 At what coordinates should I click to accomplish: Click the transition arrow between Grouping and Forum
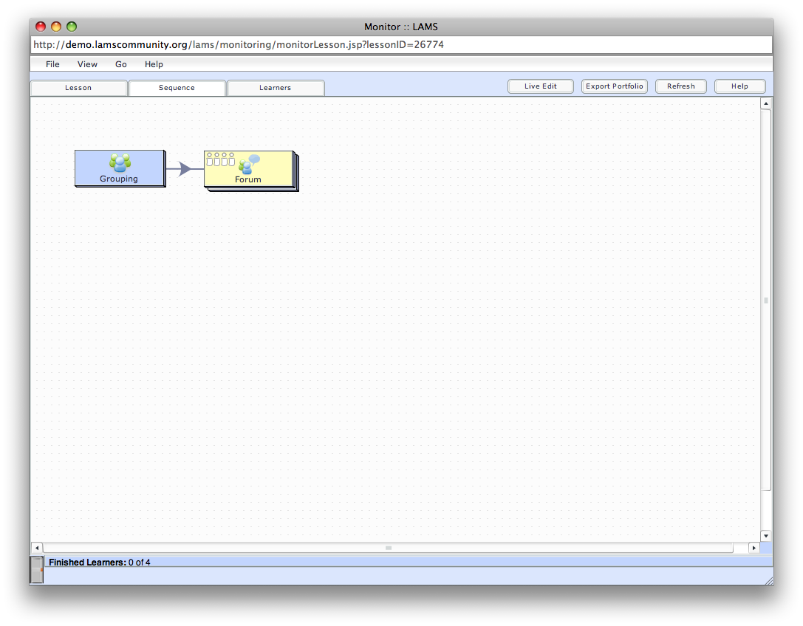[x=184, y=169]
